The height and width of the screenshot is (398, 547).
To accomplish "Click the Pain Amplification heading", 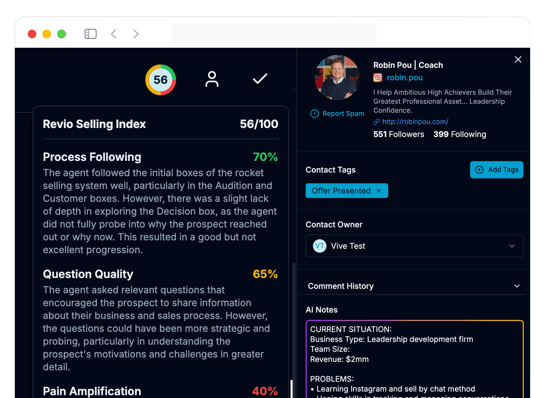I will (92, 391).
